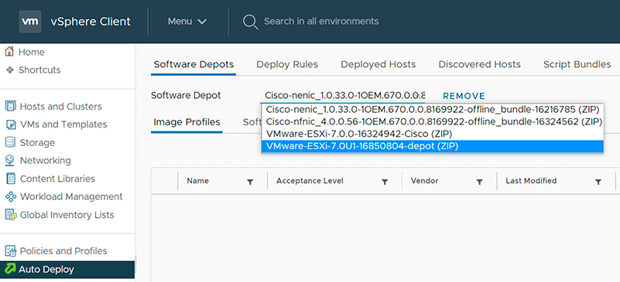620x282 pixels.
Task: Select the Content Libraries icon
Action: (x=10, y=178)
